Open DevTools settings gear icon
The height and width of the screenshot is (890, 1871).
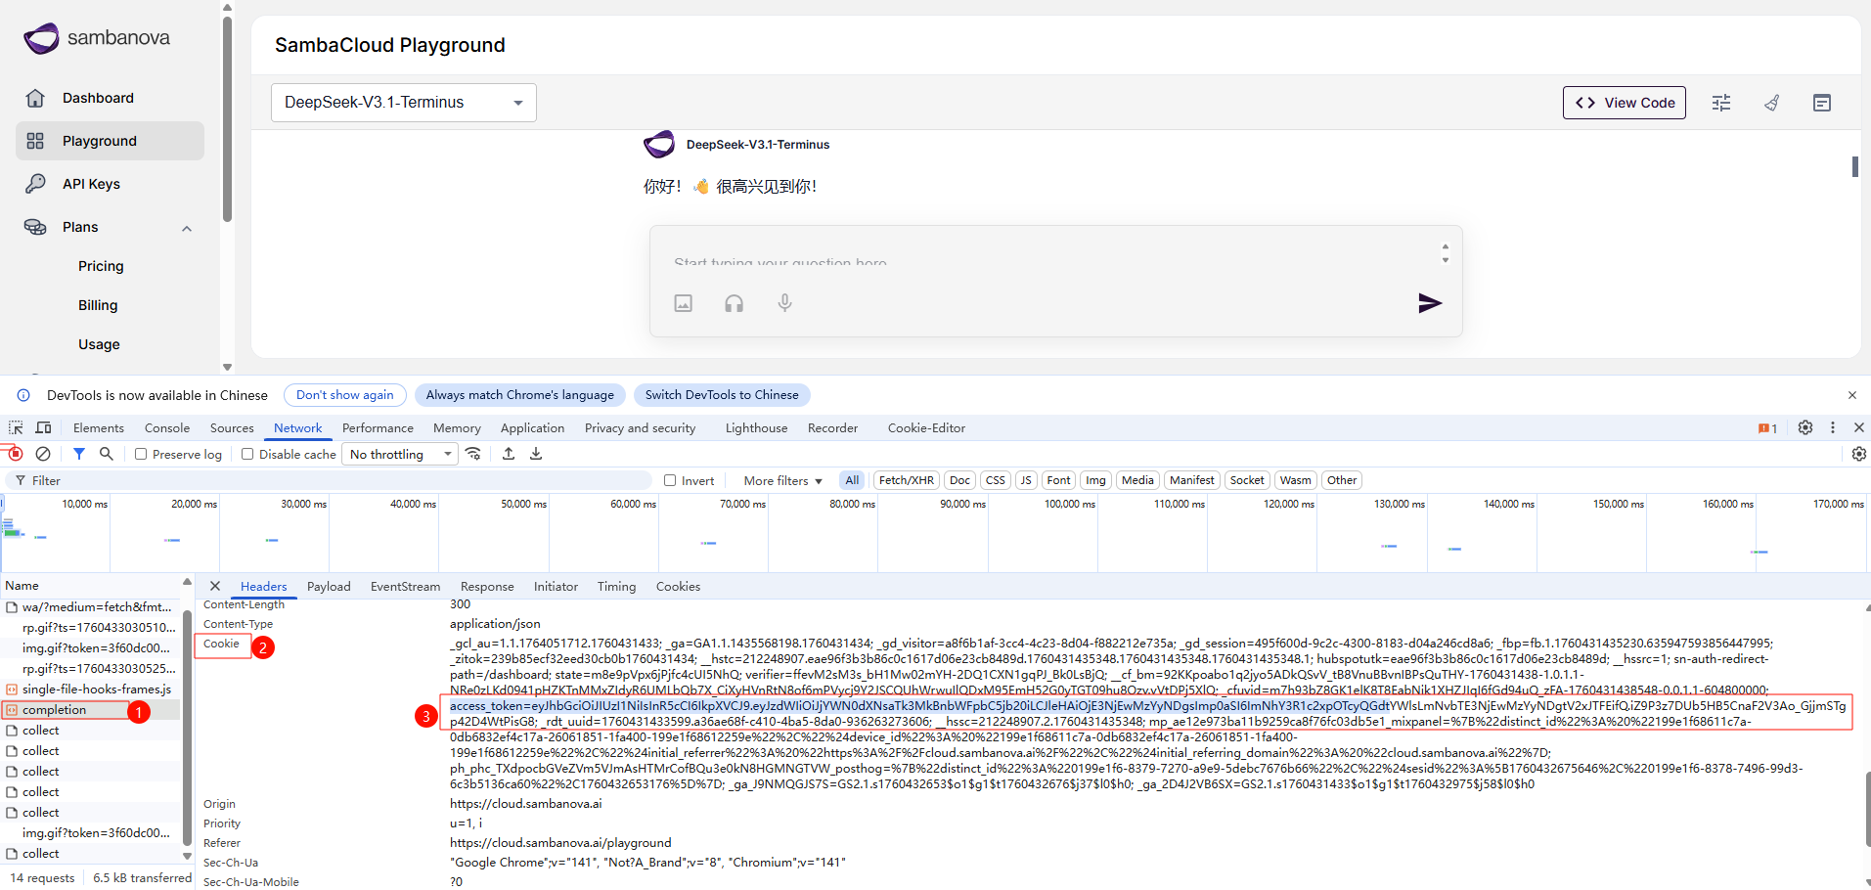[x=1805, y=427]
